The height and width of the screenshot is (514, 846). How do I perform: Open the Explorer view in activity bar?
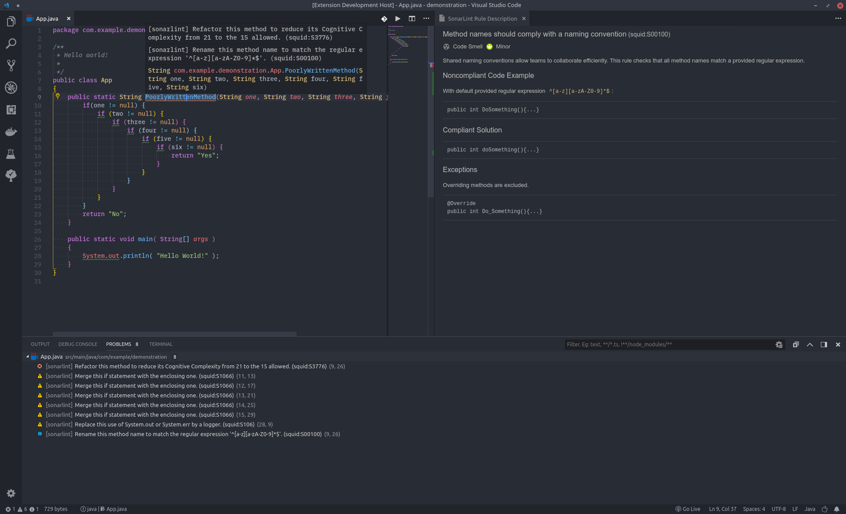tap(11, 22)
